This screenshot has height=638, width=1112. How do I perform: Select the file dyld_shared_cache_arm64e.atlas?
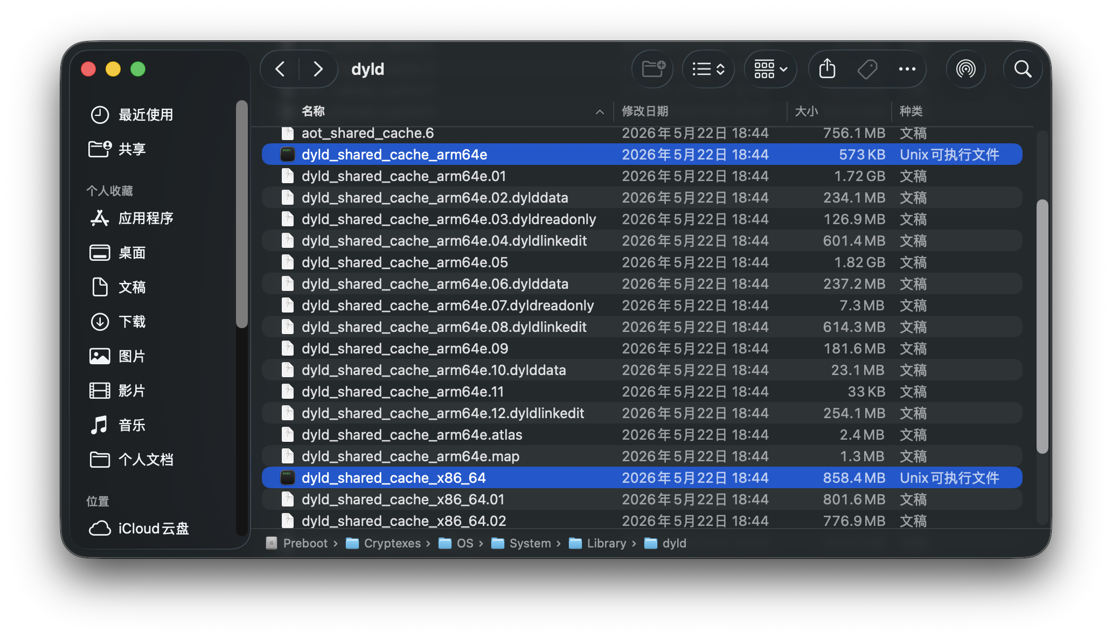[642, 435]
